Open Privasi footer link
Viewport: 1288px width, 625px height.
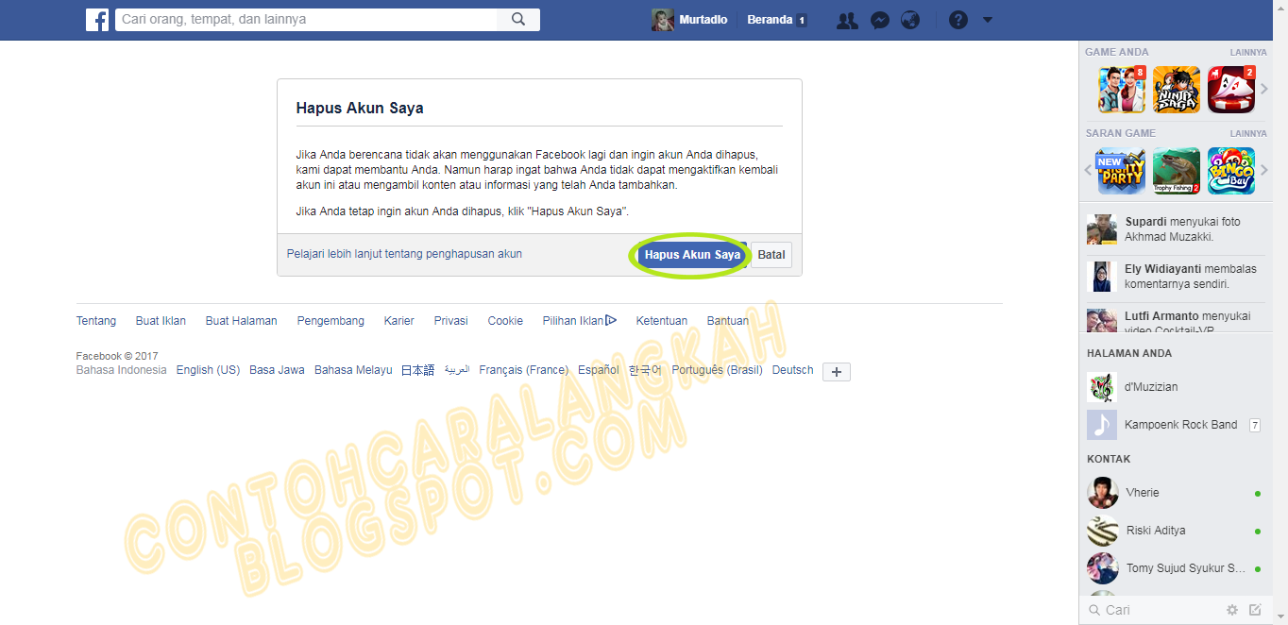[451, 321]
